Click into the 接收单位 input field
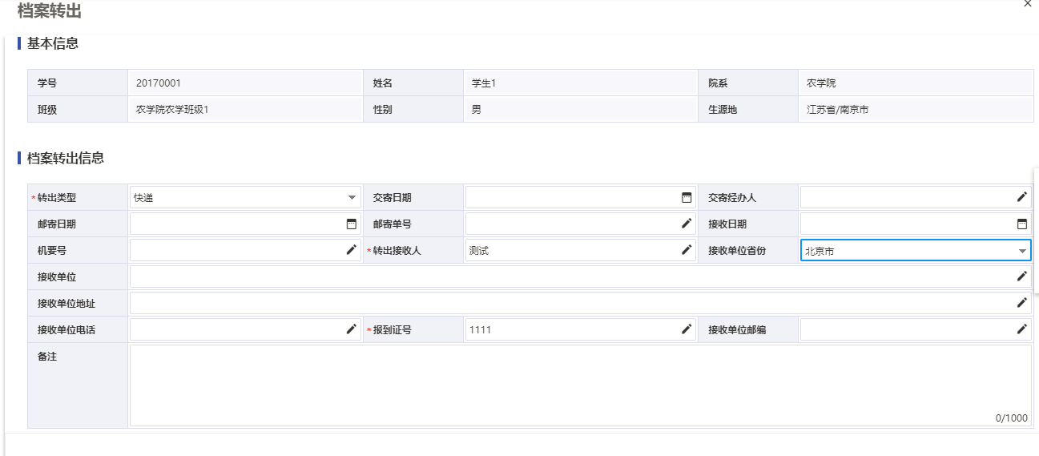The width and height of the screenshot is (1039, 456). tap(581, 276)
